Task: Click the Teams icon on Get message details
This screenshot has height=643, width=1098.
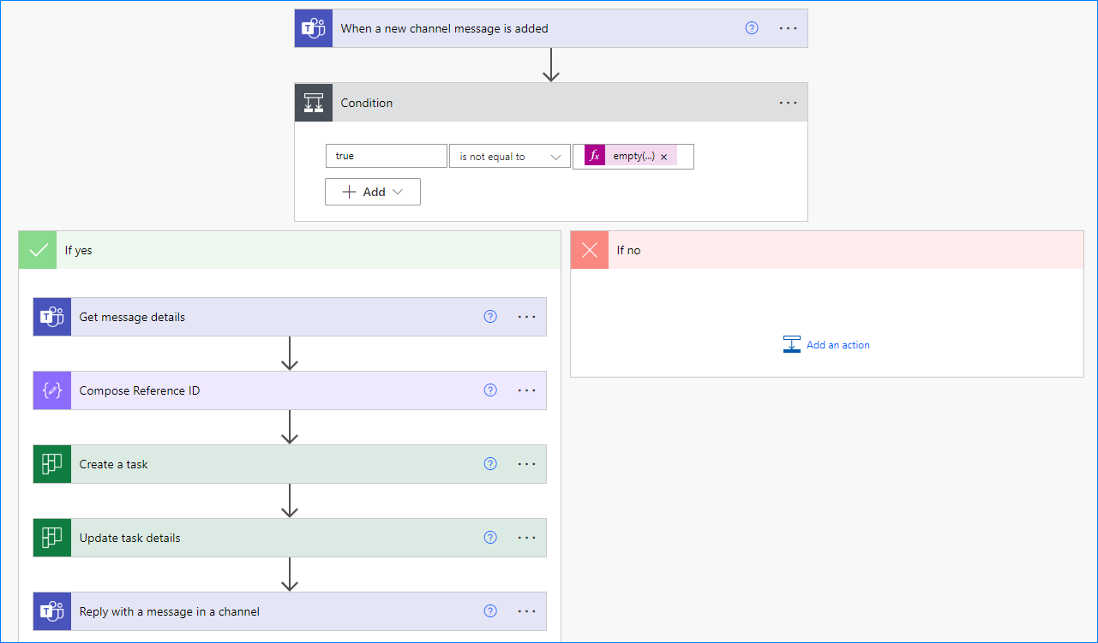Action: click(x=51, y=317)
